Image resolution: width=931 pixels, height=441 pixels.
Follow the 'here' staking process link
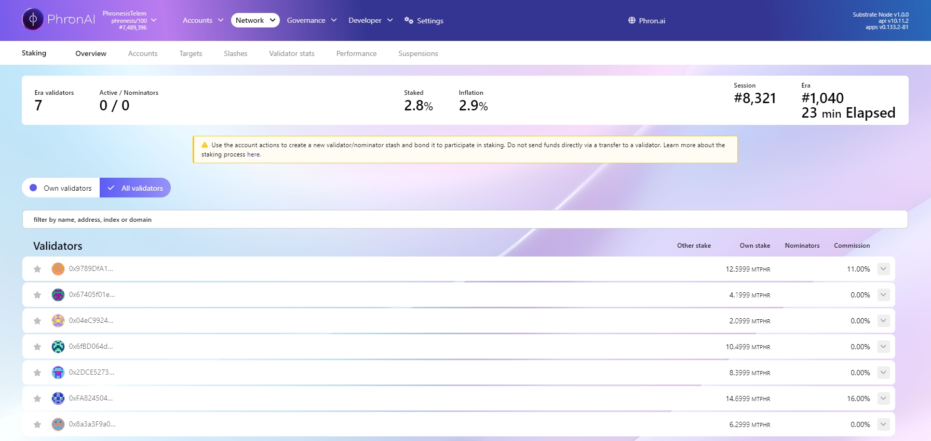pos(253,154)
